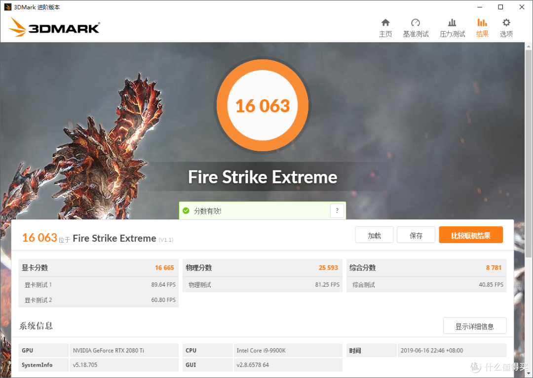Viewport: 533px width, 378px height.
Task: Select the 结果 results chart icon
Action: click(482, 23)
